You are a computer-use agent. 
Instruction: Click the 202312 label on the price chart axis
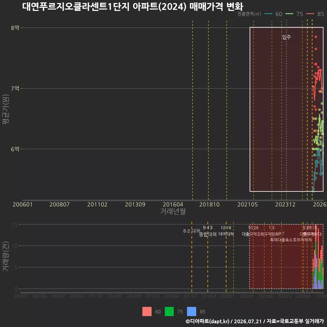tap(285, 204)
